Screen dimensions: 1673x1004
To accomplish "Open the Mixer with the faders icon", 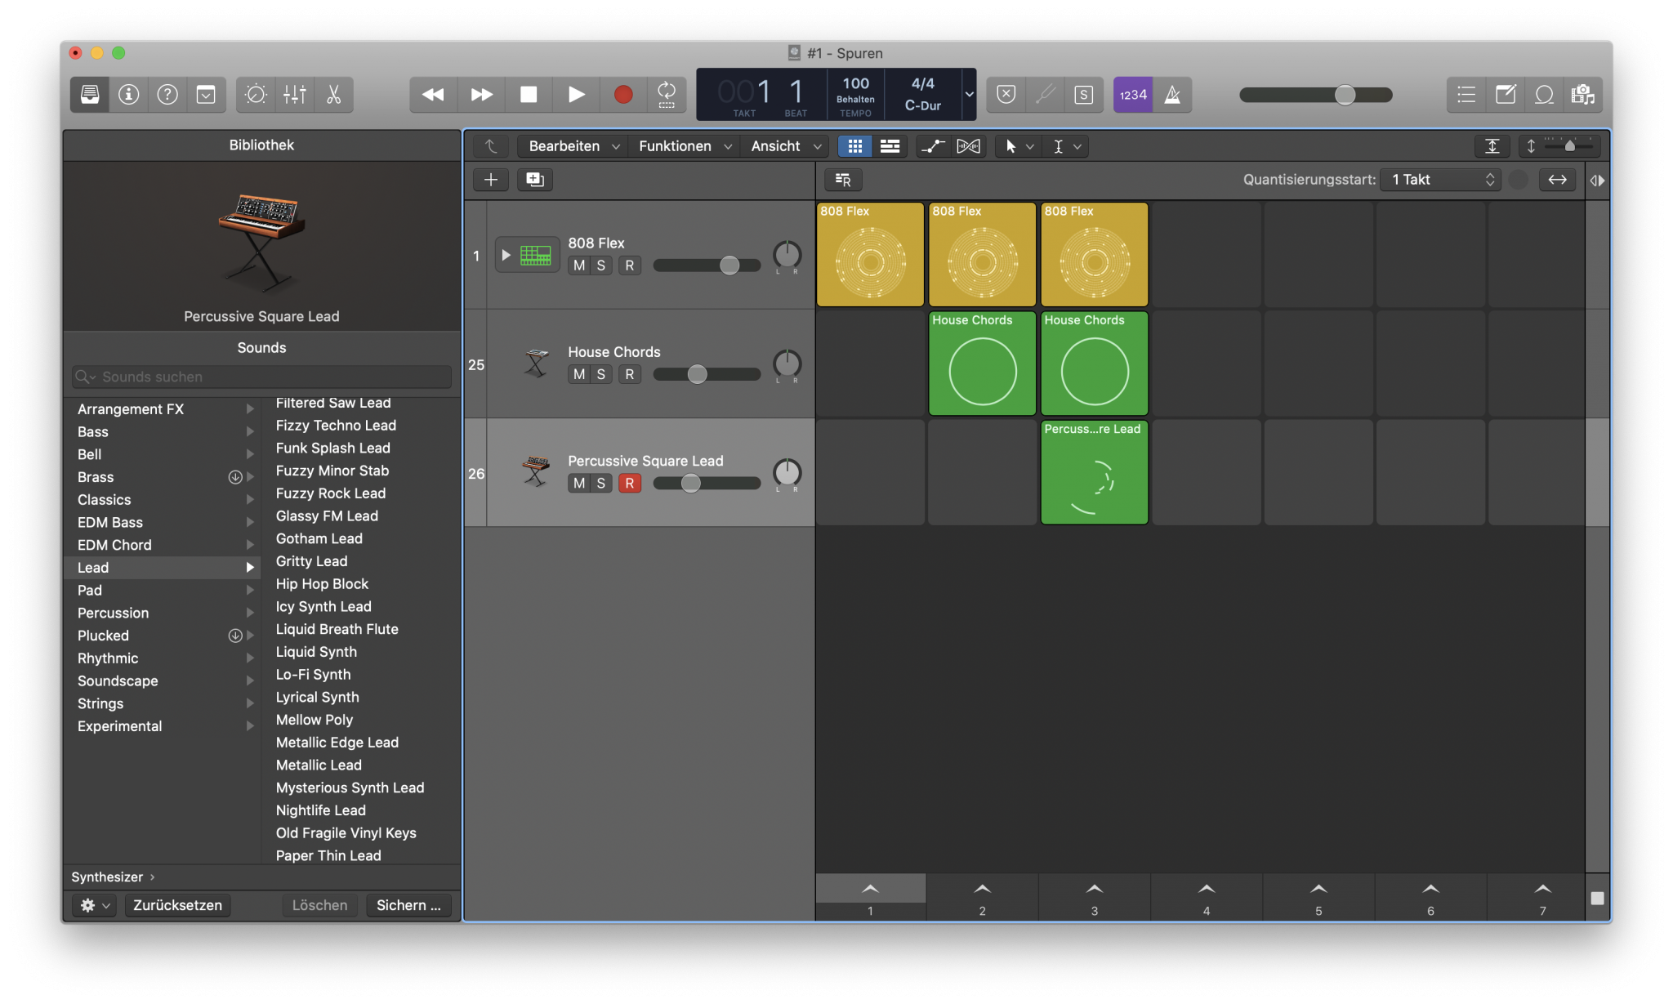I will coord(294,95).
